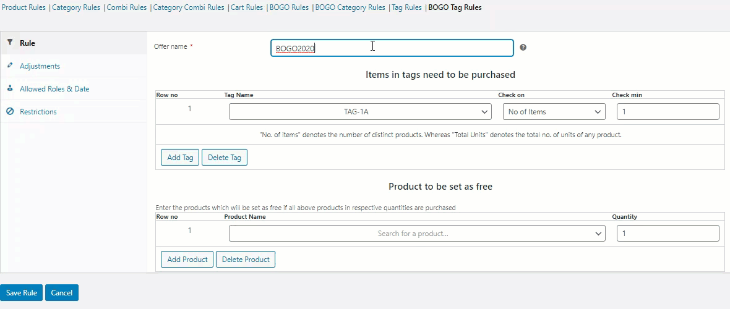Click the 'No. of items' explanation note

click(440, 135)
